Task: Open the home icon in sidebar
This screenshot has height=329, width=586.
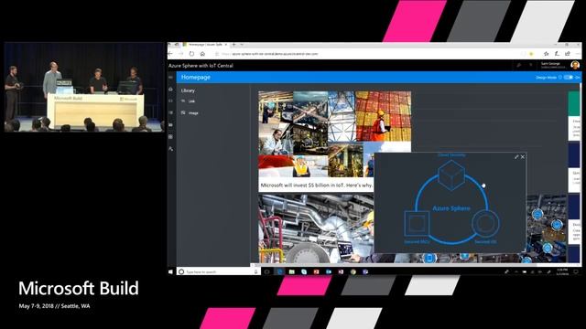Action: click(171, 90)
